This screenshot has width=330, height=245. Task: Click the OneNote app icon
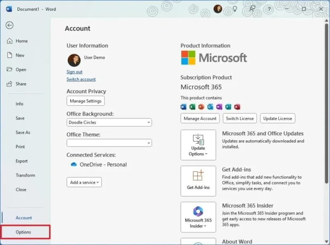[x=219, y=107]
